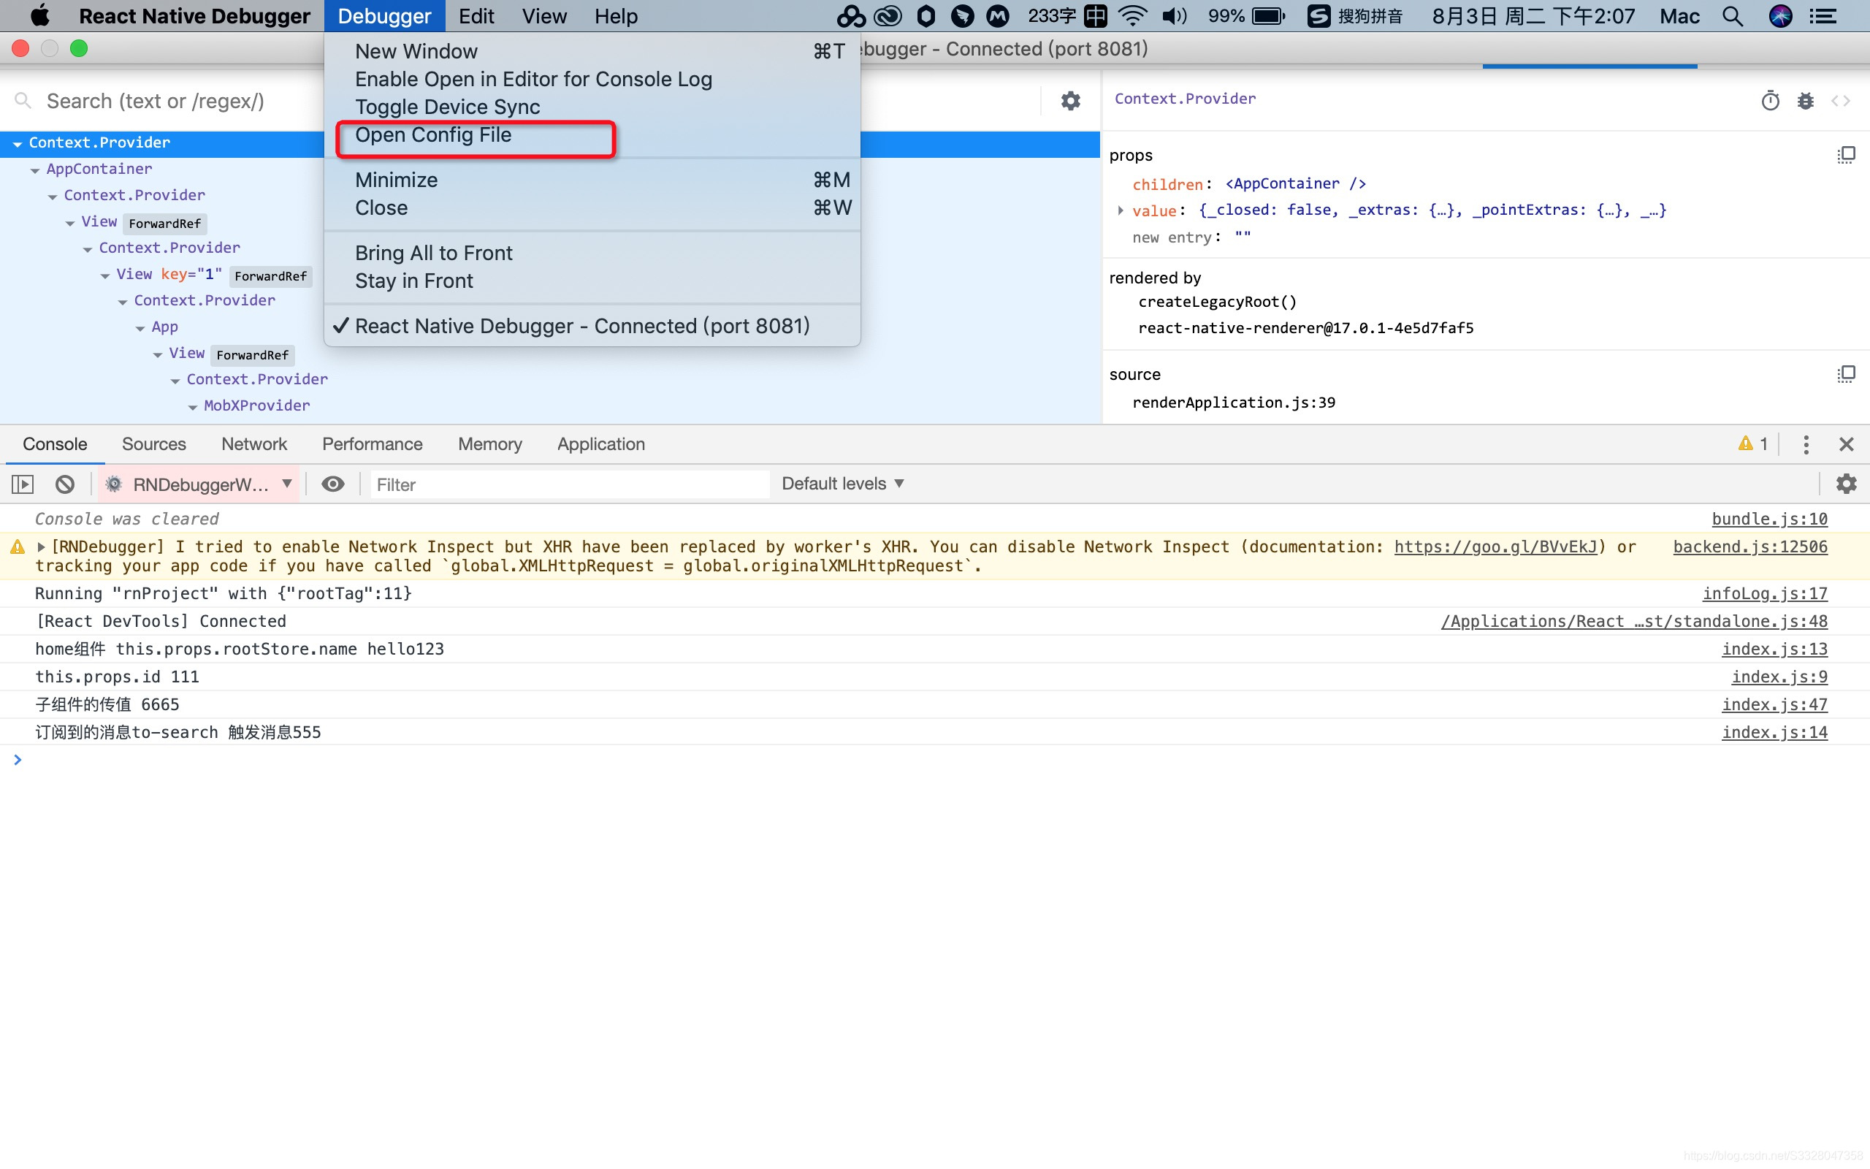The height and width of the screenshot is (1169, 1870).
Task: Click the suspend stopwatch icon in the inspector
Action: coord(1771,101)
